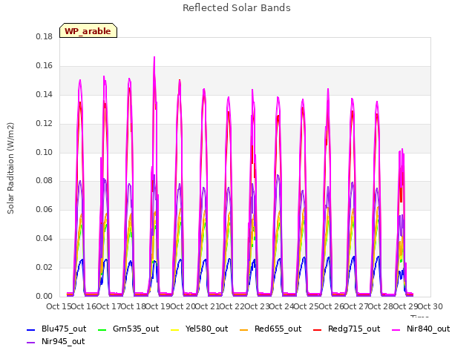This screenshot has height=356, width=475.
Task: Click the Red655_out legend label
Action: (x=278, y=329)
